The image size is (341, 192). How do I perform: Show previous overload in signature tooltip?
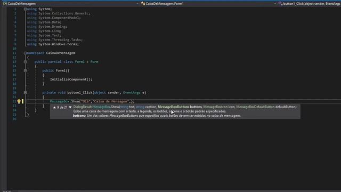[54, 107]
